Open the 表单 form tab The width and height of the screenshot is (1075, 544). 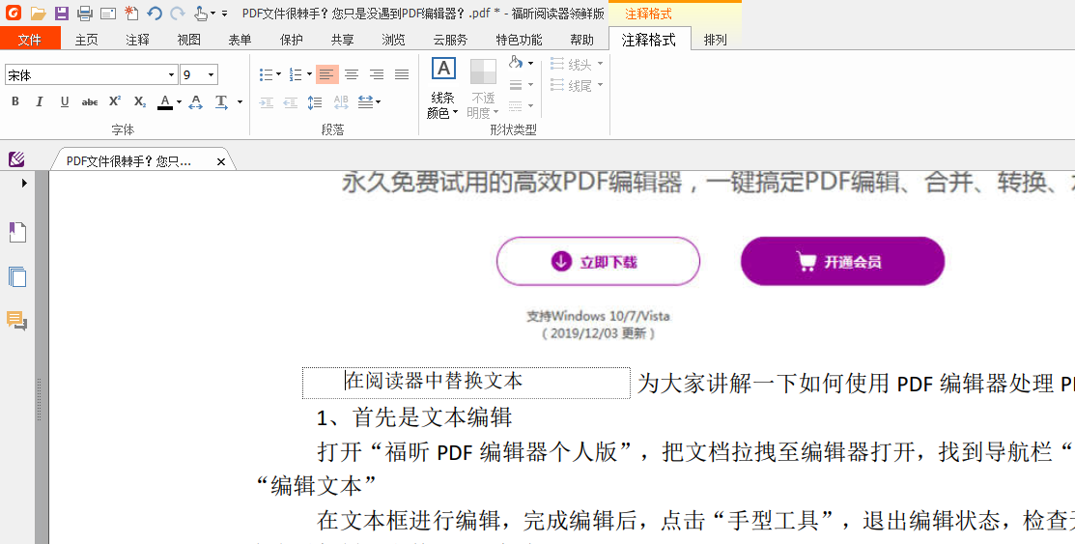[240, 40]
